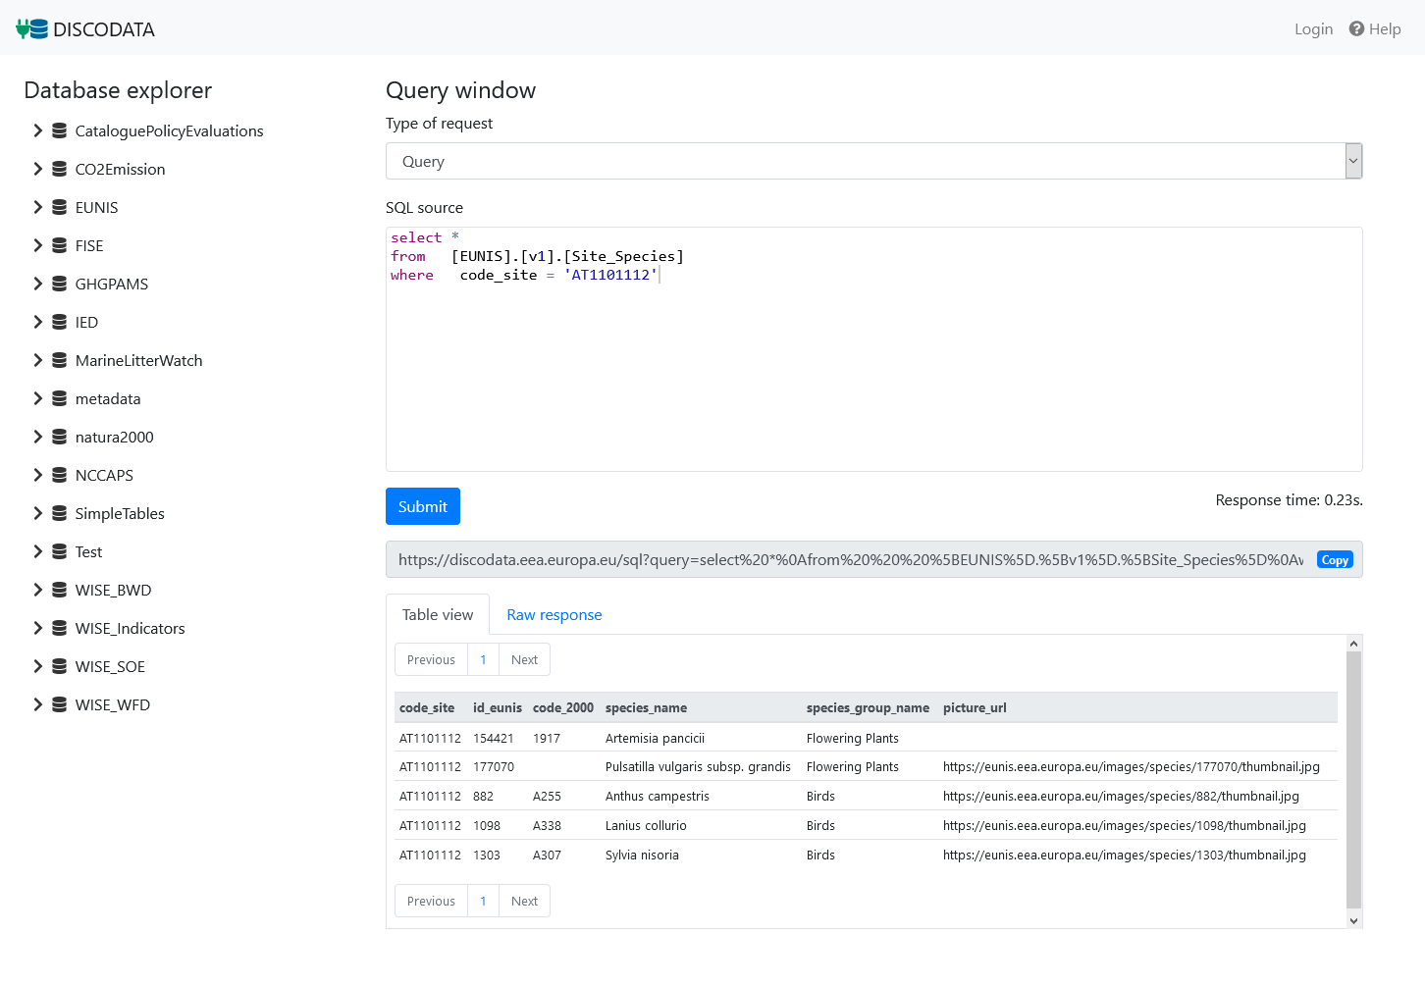Click database icon next to GHGPAMS

60,284
